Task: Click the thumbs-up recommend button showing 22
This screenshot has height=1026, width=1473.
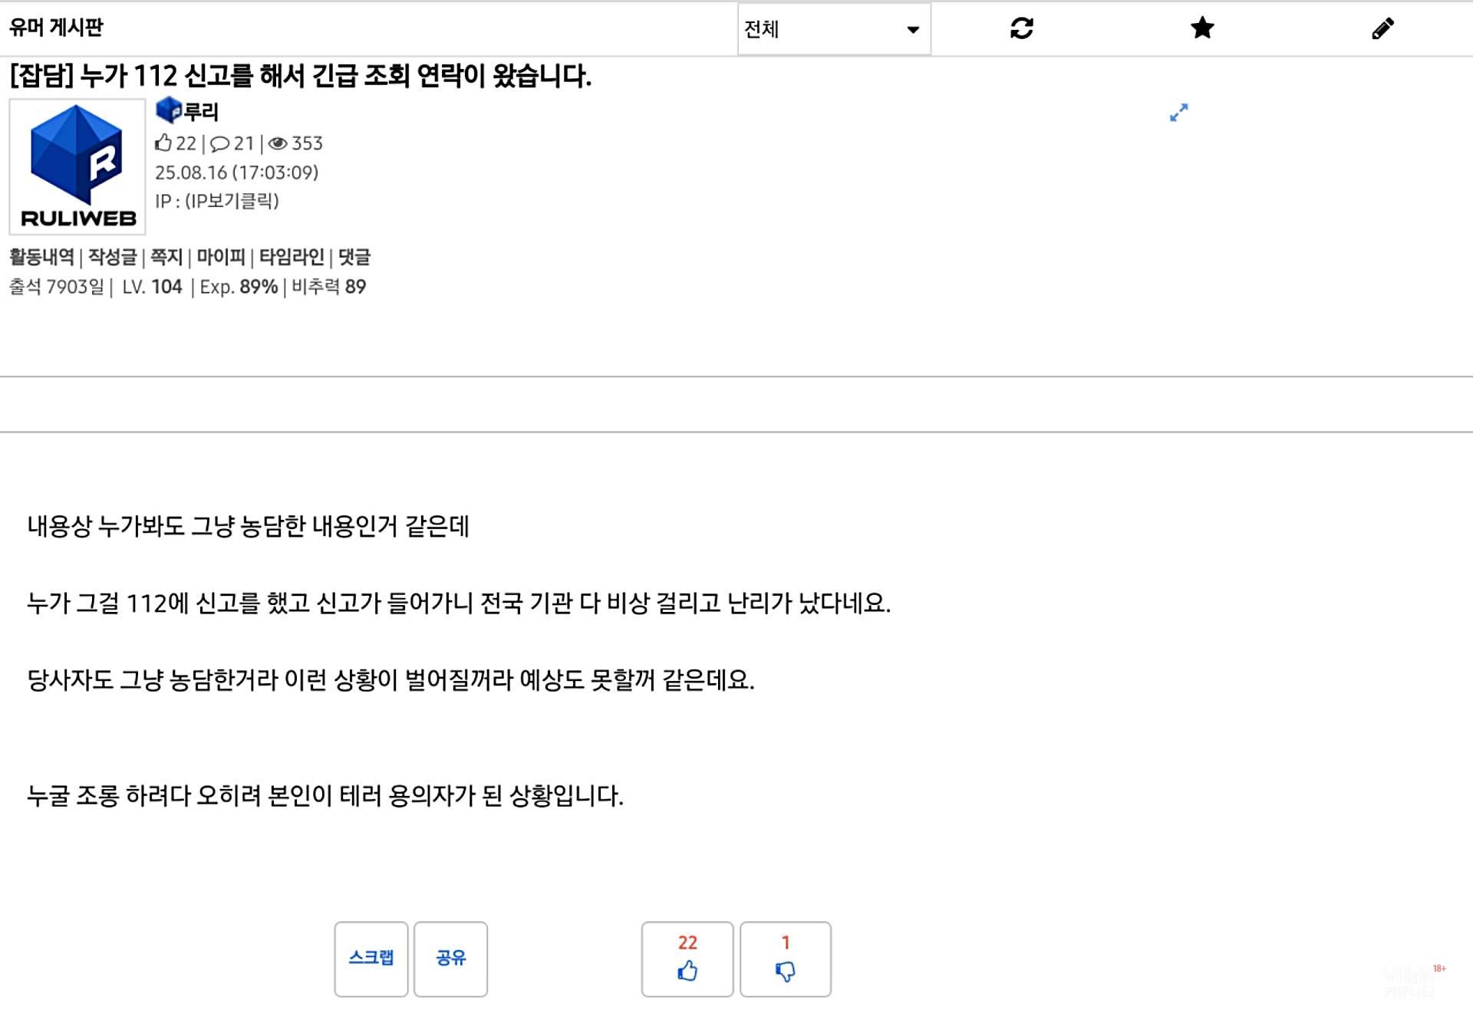Action: [x=687, y=959]
